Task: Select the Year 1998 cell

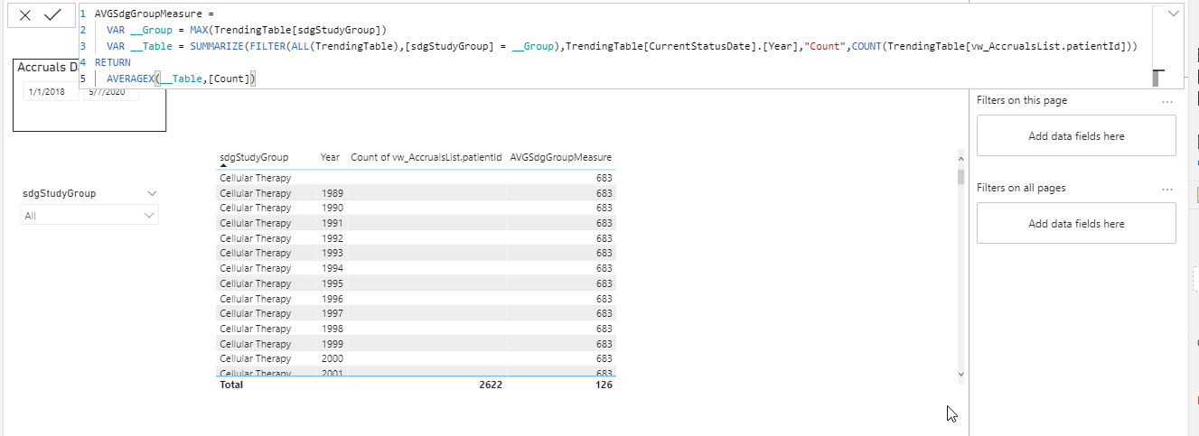Action: pos(331,329)
